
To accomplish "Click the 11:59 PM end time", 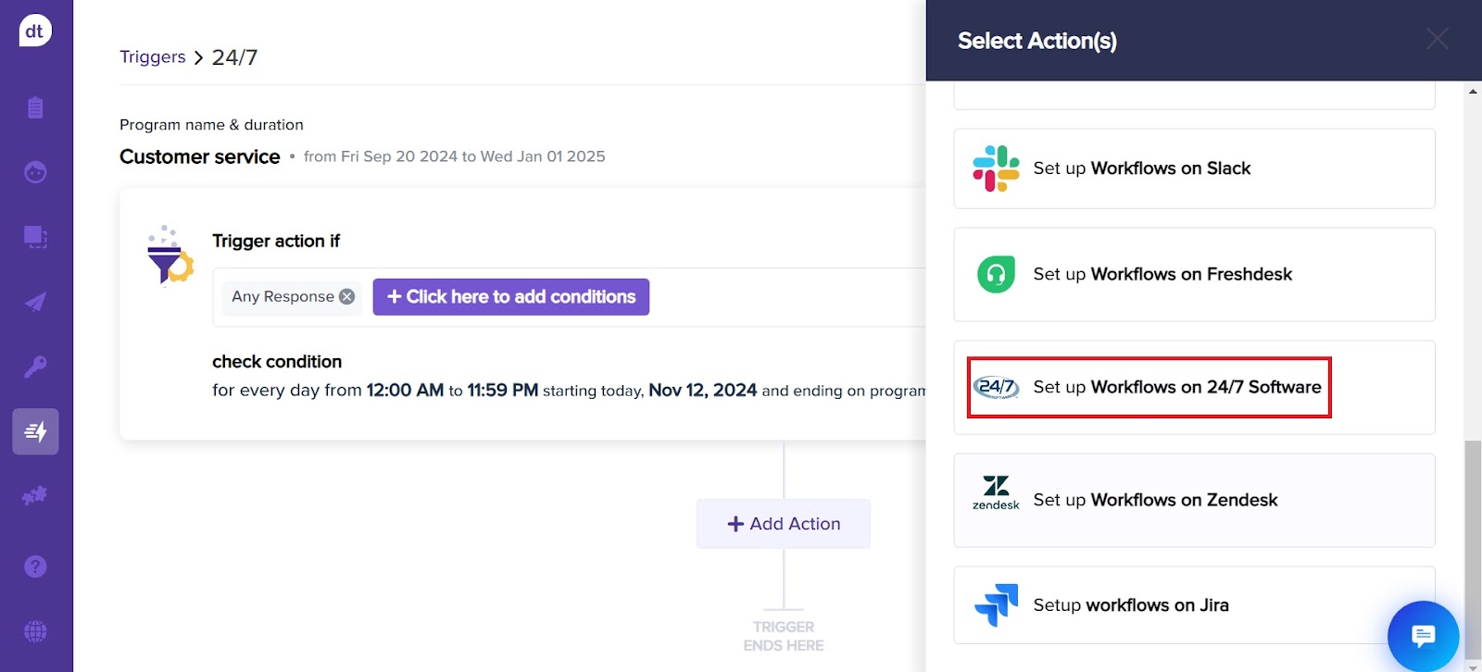I will tap(503, 391).
